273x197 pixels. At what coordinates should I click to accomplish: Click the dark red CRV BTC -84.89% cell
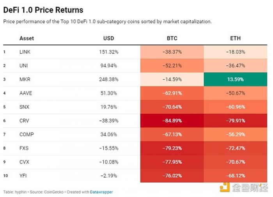(172, 121)
